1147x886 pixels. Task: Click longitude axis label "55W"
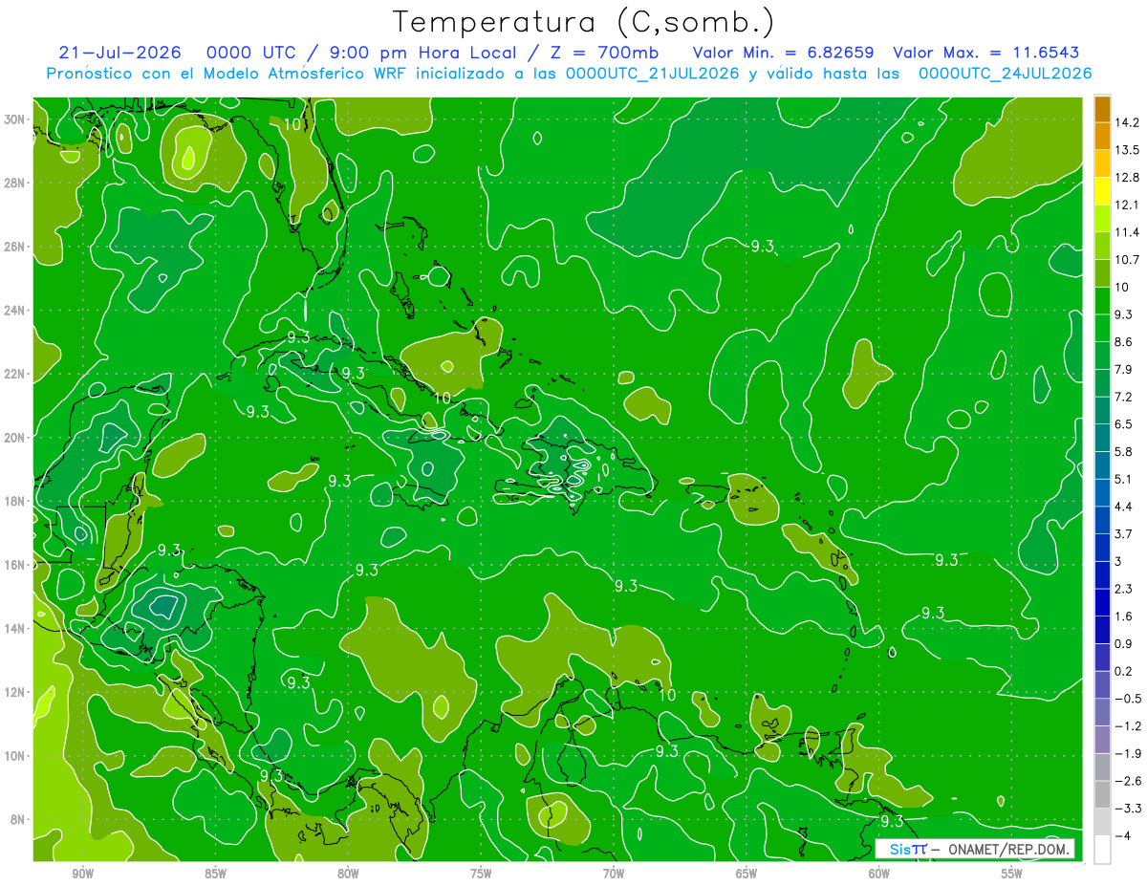click(x=1012, y=874)
